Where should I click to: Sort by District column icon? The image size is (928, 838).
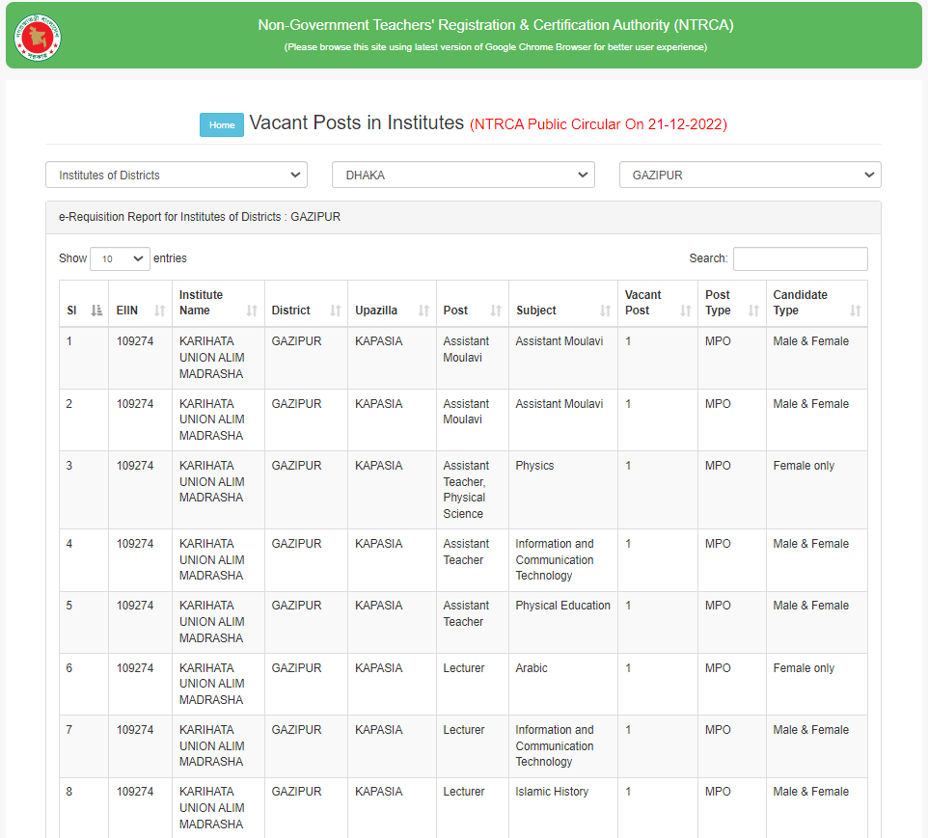click(335, 311)
